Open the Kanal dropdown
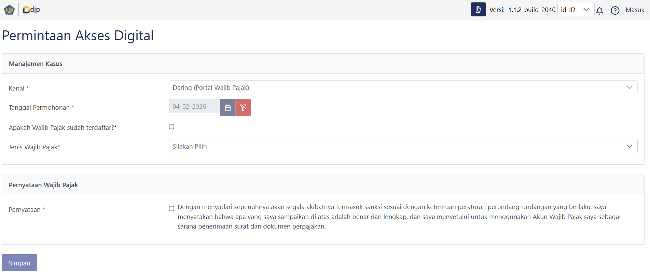The width and height of the screenshot is (650, 275). coord(403,87)
